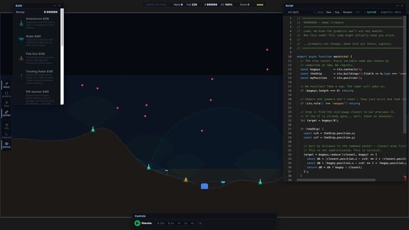This screenshot has height=230, width=409.
Task: Click the Controls panel title
Action: click(140, 216)
